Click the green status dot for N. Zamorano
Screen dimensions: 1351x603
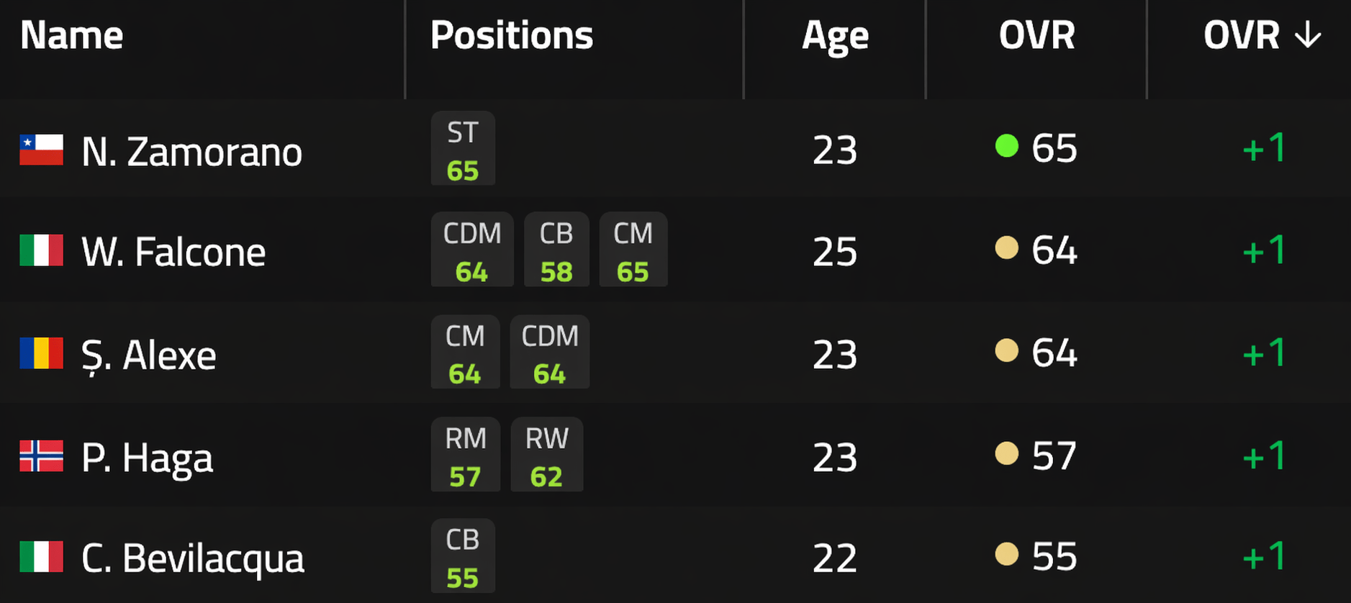click(x=1006, y=146)
